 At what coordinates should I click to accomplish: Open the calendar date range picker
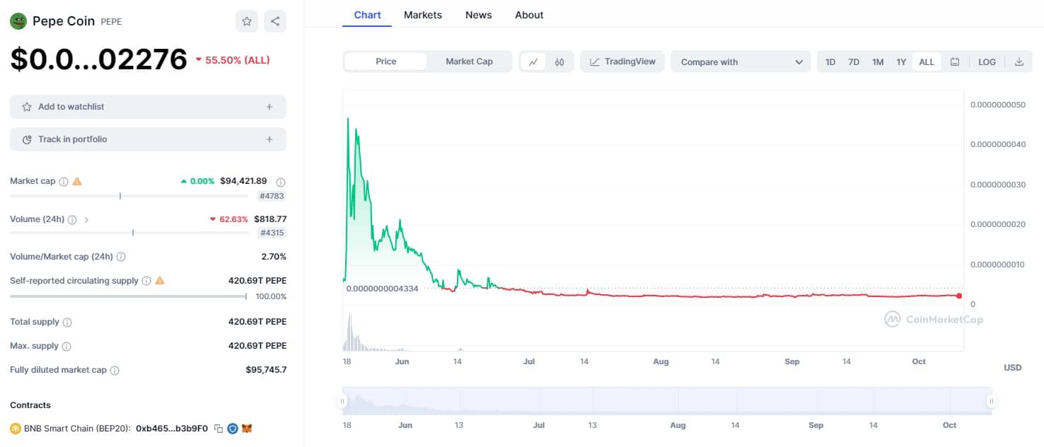955,62
